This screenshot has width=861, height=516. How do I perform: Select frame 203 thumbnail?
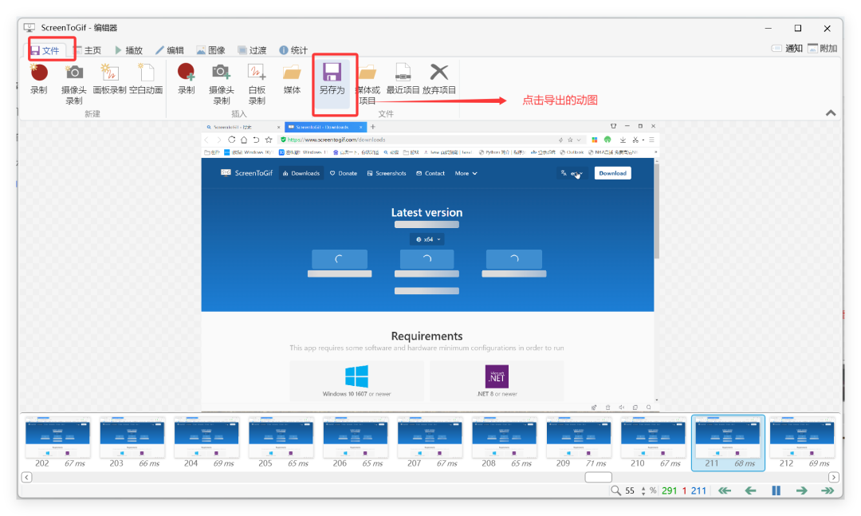pos(132,443)
